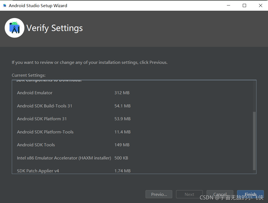The image size is (268, 203).
Task: Click the 11.4 MB size value
Action: tap(122, 132)
